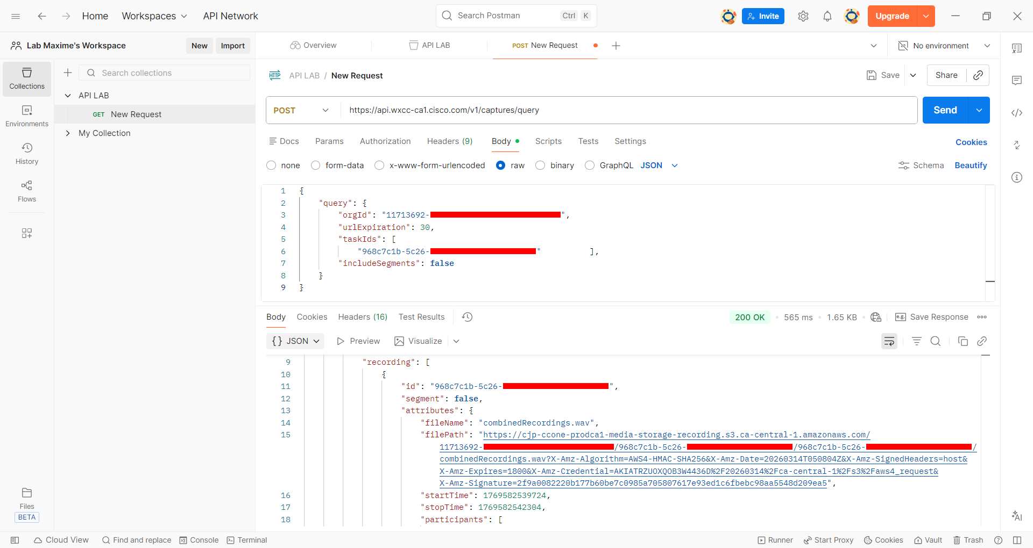The width and height of the screenshot is (1033, 548).
Task: Choose the GraphQL body radio button
Action: pos(590,165)
